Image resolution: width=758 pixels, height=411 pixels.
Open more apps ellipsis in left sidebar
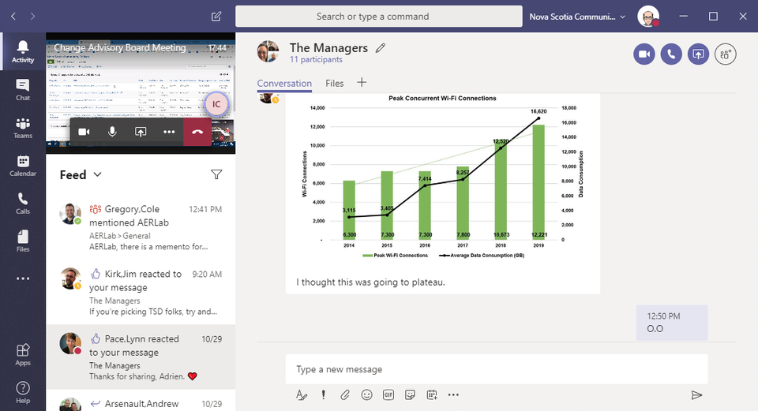point(23,278)
